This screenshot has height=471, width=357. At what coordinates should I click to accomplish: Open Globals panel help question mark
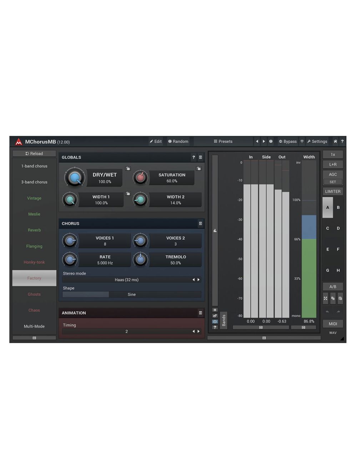coord(193,157)
